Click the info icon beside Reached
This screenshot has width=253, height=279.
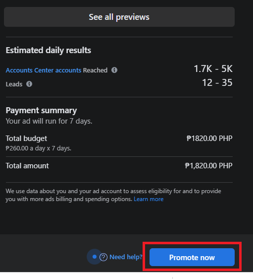tap(114, 70)
